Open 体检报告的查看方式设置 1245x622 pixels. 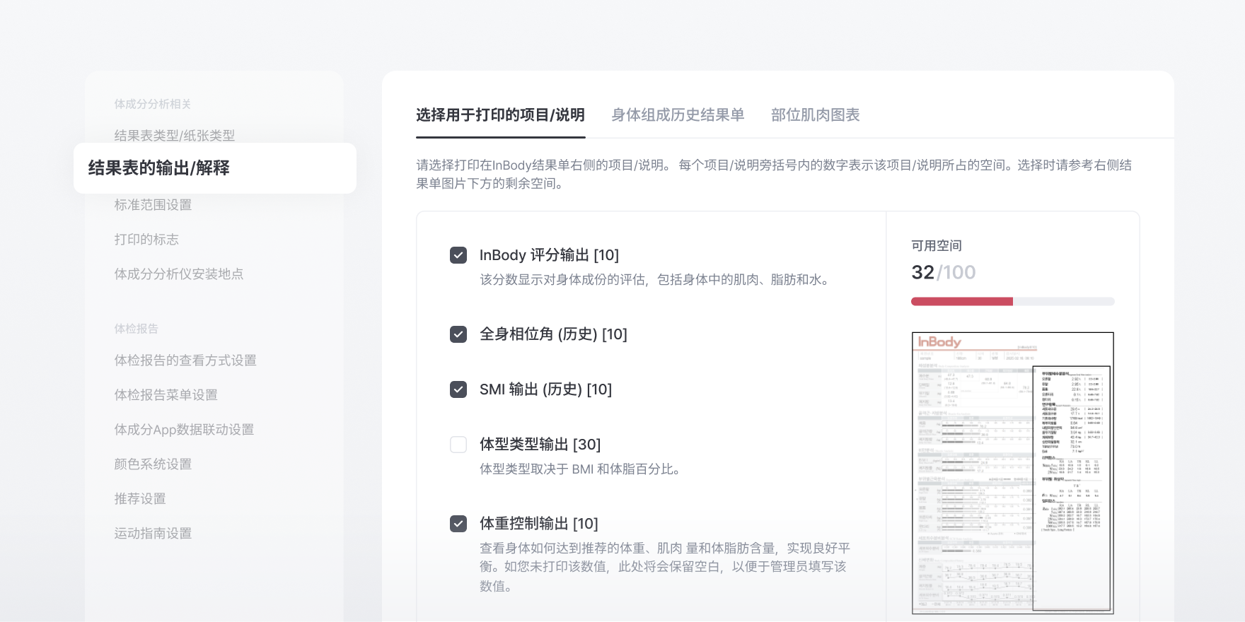185,360
